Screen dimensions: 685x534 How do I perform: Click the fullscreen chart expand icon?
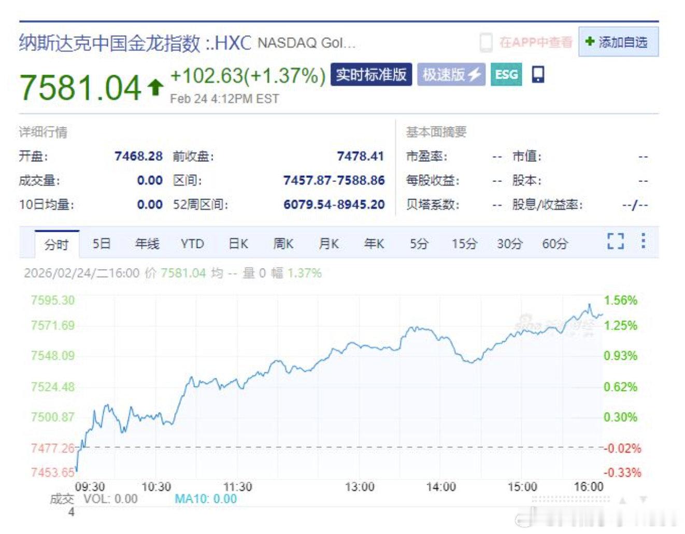(x=615, y=241)
